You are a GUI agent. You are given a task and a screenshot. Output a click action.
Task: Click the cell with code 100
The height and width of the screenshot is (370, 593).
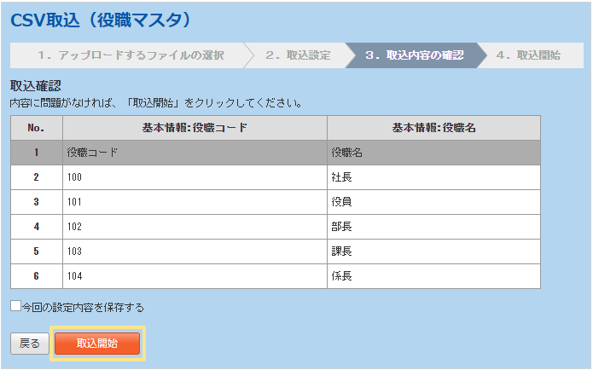pos(194,177)
